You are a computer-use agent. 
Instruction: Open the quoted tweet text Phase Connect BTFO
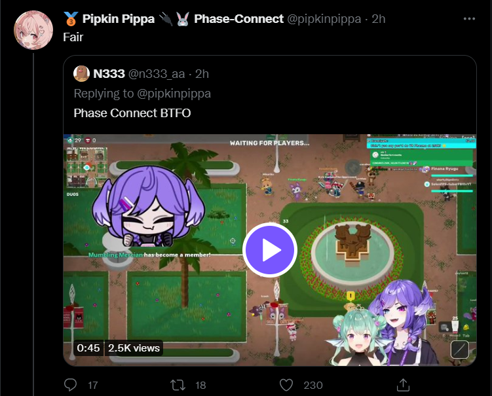[x=132, y=113]
